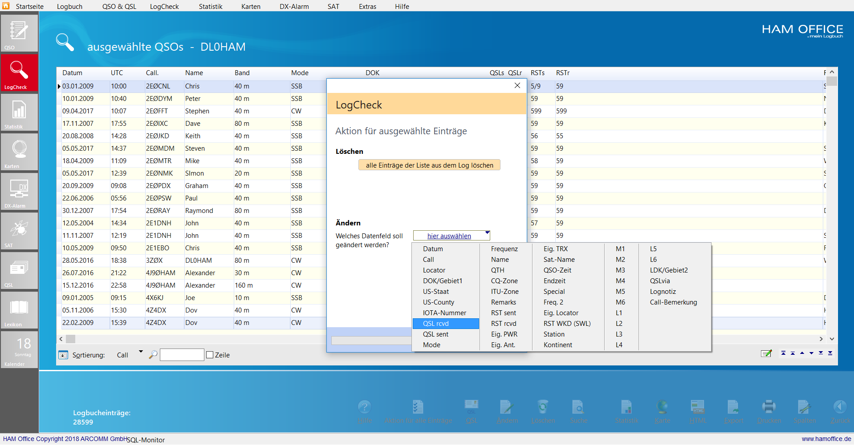
Task: Select the LogCheck sidebar icon
Action: (19, 72)
